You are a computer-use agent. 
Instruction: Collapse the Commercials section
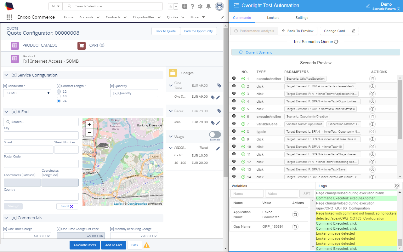pos(6,218)
